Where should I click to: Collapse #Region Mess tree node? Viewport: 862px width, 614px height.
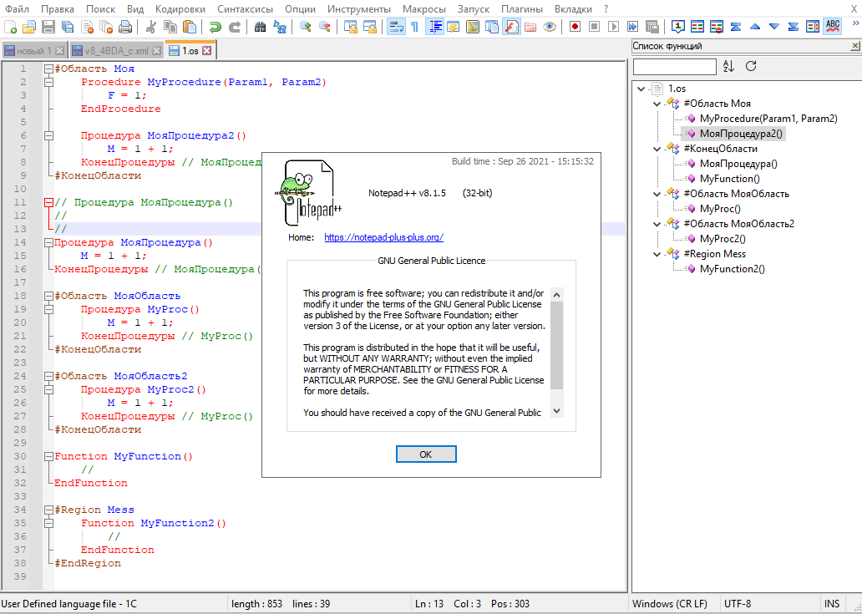(657, 254)
